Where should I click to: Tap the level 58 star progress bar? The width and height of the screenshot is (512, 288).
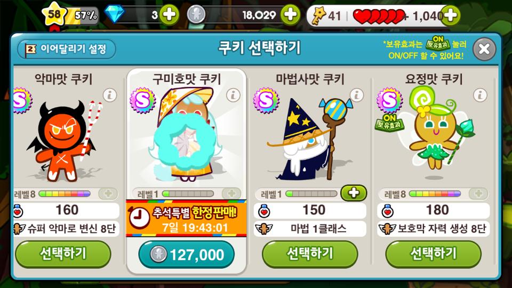(70, 15)
